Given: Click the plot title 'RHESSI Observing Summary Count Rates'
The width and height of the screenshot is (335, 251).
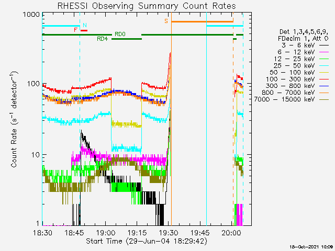Looking at the screenshot, I should [x=147, y=6].
